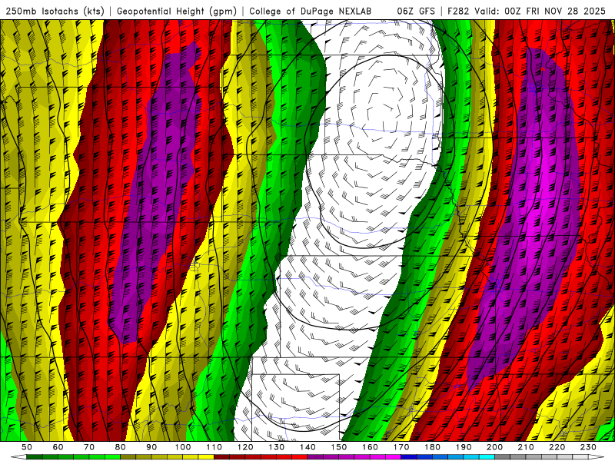
Task: Click the 190 value on the legend scale
Action: coord(464,447)
